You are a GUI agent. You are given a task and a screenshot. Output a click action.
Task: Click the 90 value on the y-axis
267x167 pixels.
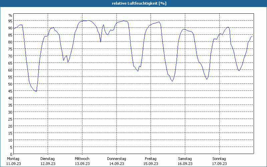10,28
